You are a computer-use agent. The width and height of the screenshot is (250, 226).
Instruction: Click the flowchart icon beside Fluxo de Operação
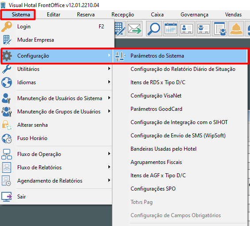[7, 154]
